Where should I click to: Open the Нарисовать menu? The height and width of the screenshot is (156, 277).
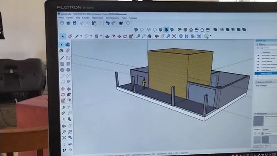pyautogui.click(x=97, y=18)
